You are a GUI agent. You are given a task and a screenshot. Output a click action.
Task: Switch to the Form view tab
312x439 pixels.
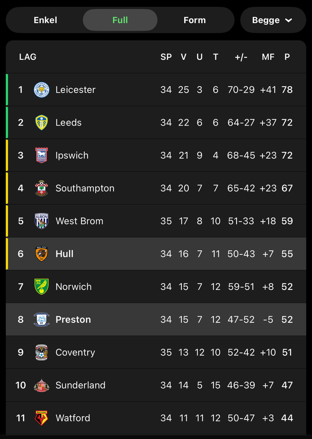point(195,20)
